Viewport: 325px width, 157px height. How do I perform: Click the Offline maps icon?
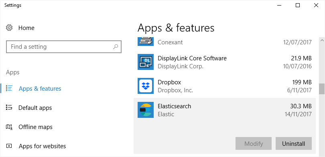click(x=9, y=127)
